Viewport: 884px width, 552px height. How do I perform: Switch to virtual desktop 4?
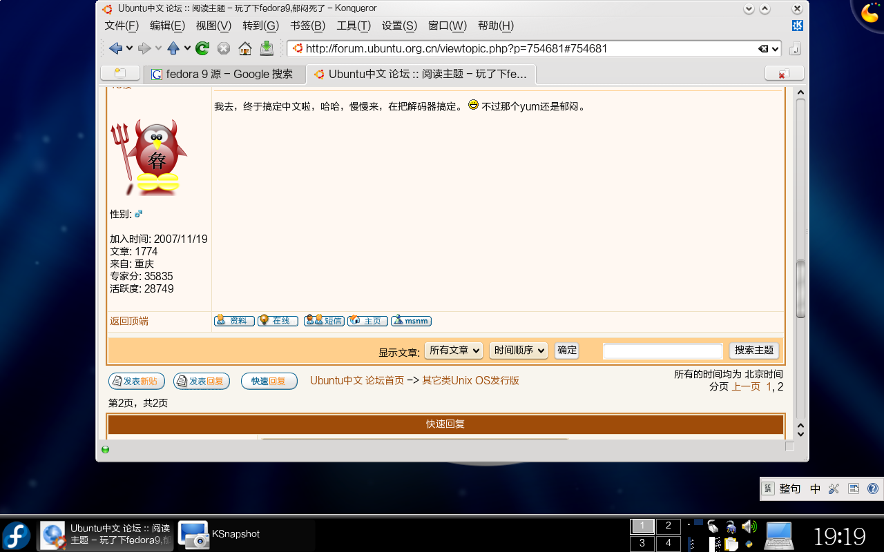[668, 543]
